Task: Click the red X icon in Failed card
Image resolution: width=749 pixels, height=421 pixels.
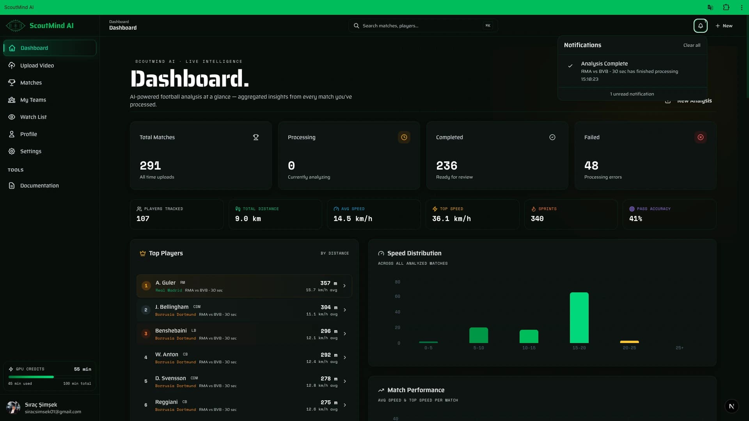Action: (700, 137)
